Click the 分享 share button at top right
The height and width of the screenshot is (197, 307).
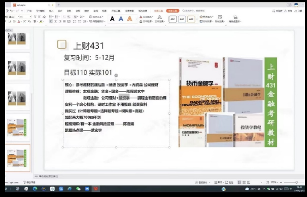tap(298, 11)
